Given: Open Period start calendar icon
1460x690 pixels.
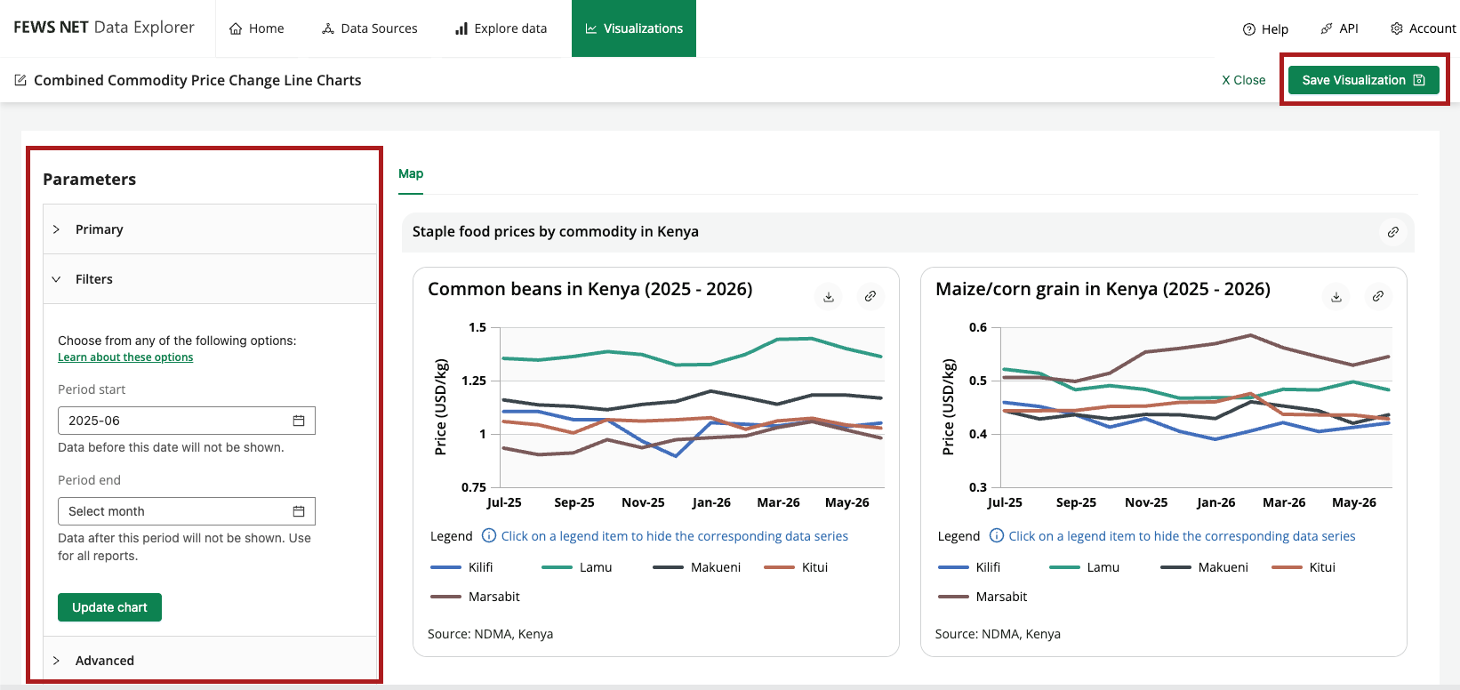Looking at the screenshot, I should (299, 421).
